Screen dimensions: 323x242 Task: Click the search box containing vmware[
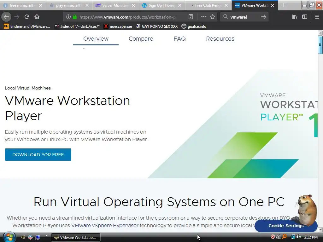coord(244,17)
